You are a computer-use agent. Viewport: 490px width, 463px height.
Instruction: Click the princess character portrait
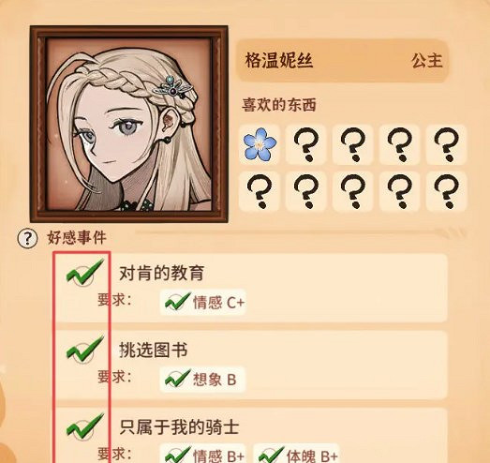[129, 124]
